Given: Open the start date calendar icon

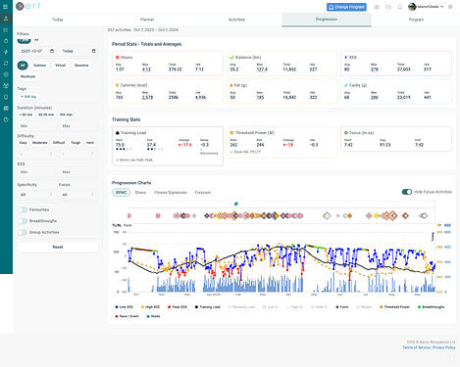Looking at the screenshot, I should coord(52,51).
